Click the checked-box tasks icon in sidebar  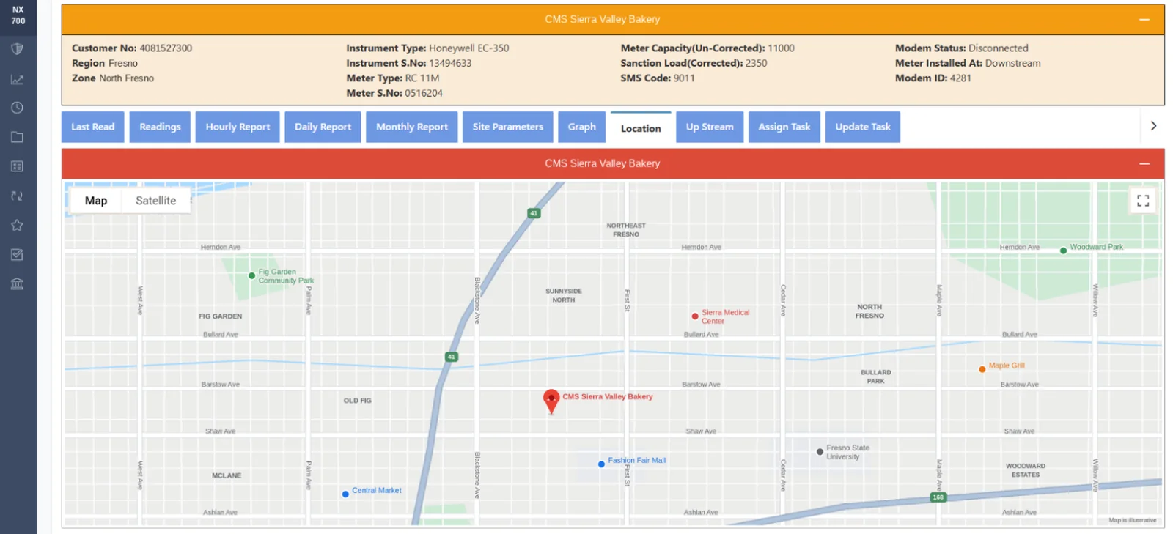click(x=17, y=254)
